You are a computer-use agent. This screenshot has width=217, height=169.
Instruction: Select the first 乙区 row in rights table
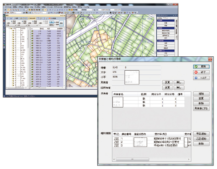coord(151,139)
